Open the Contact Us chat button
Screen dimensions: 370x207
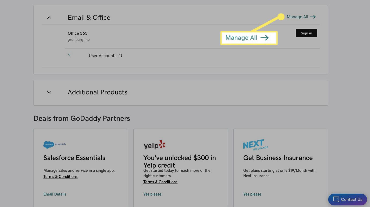[347, 200]
